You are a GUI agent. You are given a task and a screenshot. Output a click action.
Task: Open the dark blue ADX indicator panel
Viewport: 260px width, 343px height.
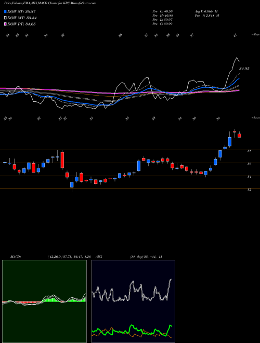pyautogui.click(x=133, y=301)
